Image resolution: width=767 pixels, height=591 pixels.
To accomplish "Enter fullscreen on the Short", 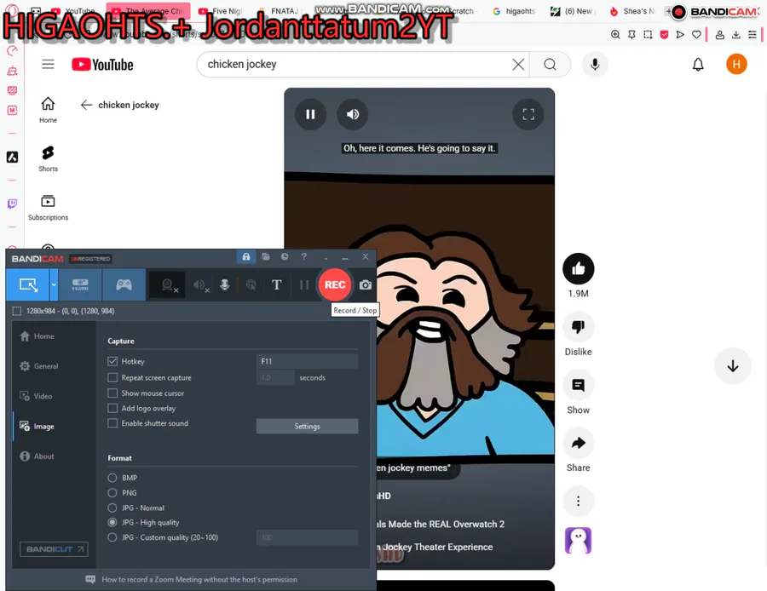I will coord(528,114).
